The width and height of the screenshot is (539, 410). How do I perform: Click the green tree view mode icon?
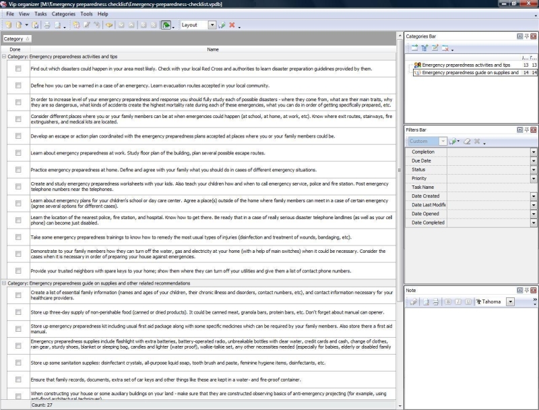(166, 25)
